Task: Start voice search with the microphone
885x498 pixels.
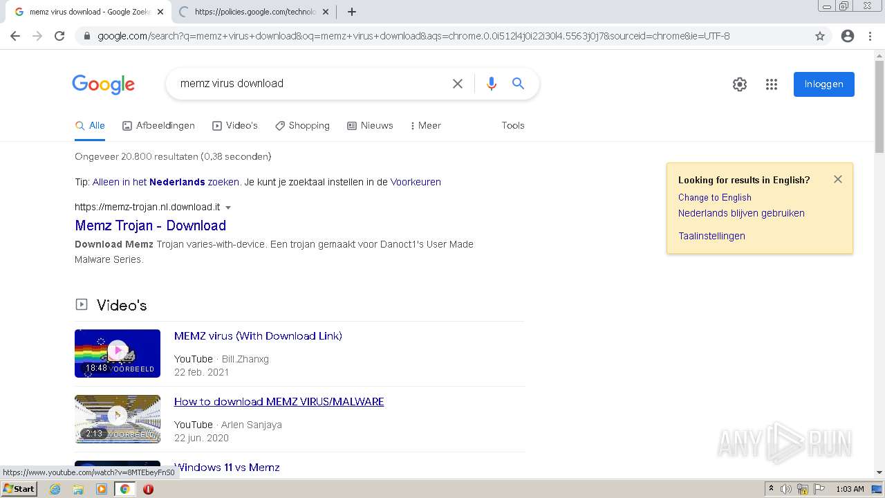Action: tap(492, 84)
